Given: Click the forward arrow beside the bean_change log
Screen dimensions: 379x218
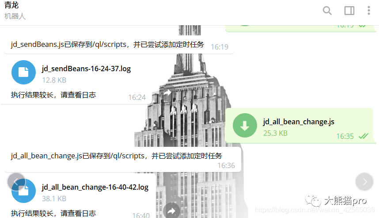Looking at the screenshot, I should pos(172,211).
